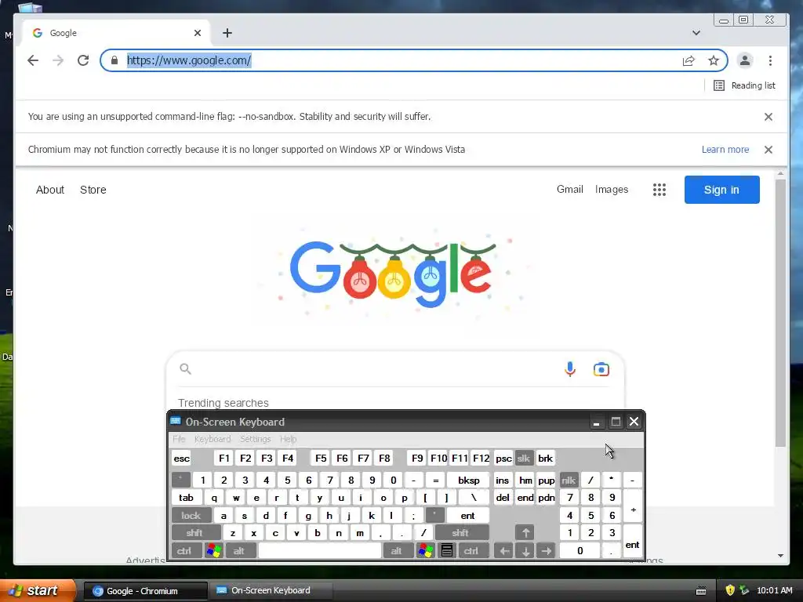
Task: Open the Keyboard menu
Action: pyautogui.click(x=213, y=439)
